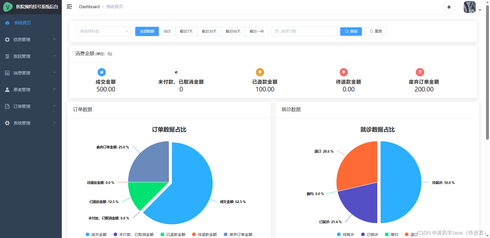Click the orange 已退款金额 icon
Image resolution: width=490 pixels, height=238 pixels.
coord(260,72)
